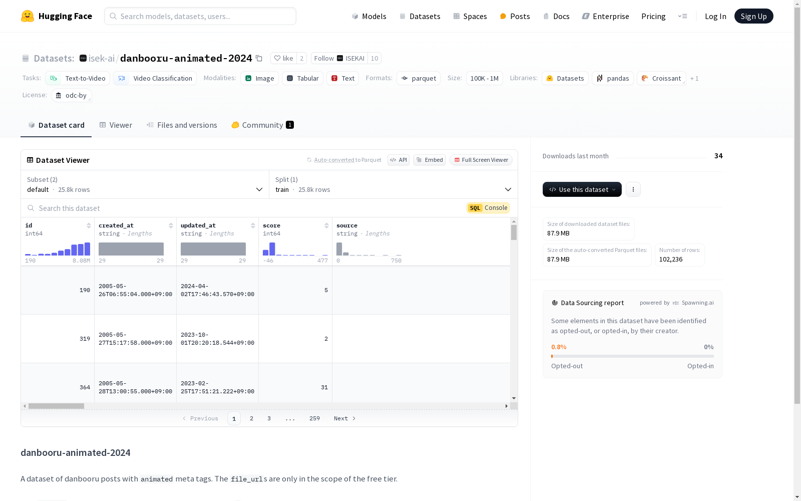Open the three-dot dataset options menu
Image resolution: width=801 pixels, height=501 pixels.
click(633, 189)
